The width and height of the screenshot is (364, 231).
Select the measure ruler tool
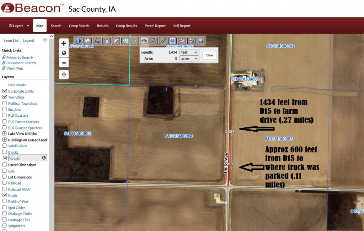tap(144, 41)
